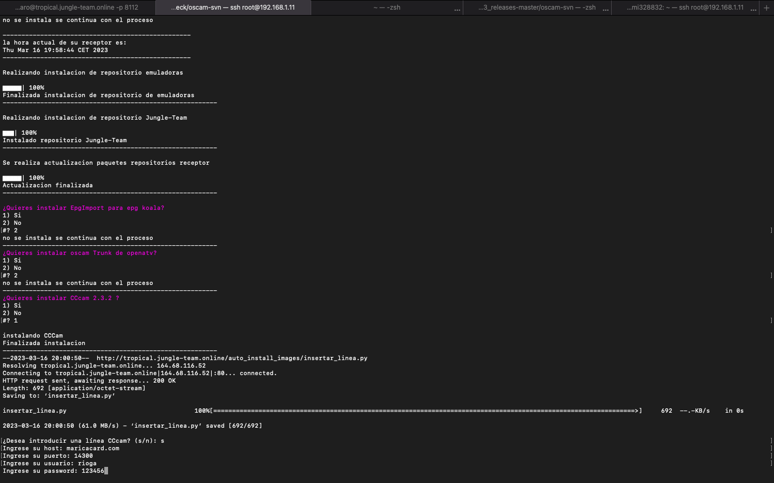The image size is (774, 483).
Task: Open a new terminal tab with plus button
Action: [766, 8]
